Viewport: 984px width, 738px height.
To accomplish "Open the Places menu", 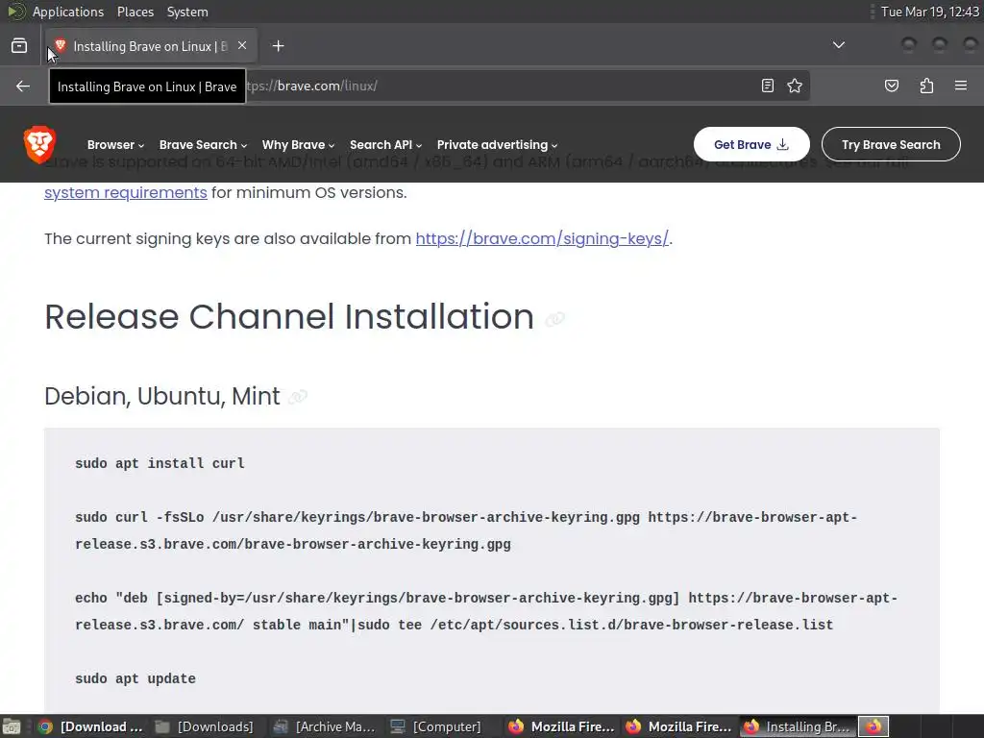I will click(135, 12).
